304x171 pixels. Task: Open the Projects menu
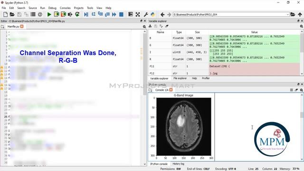(x=78, y=8)
